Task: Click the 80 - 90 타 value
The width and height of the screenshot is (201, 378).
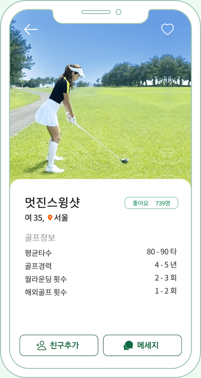Action: point(161,252)
